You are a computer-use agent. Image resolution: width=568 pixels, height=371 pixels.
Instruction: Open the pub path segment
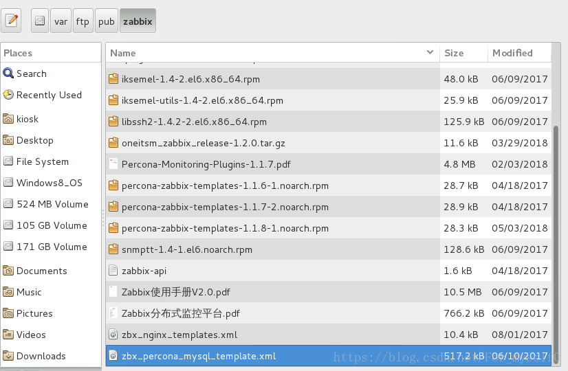tap(106, 21)
